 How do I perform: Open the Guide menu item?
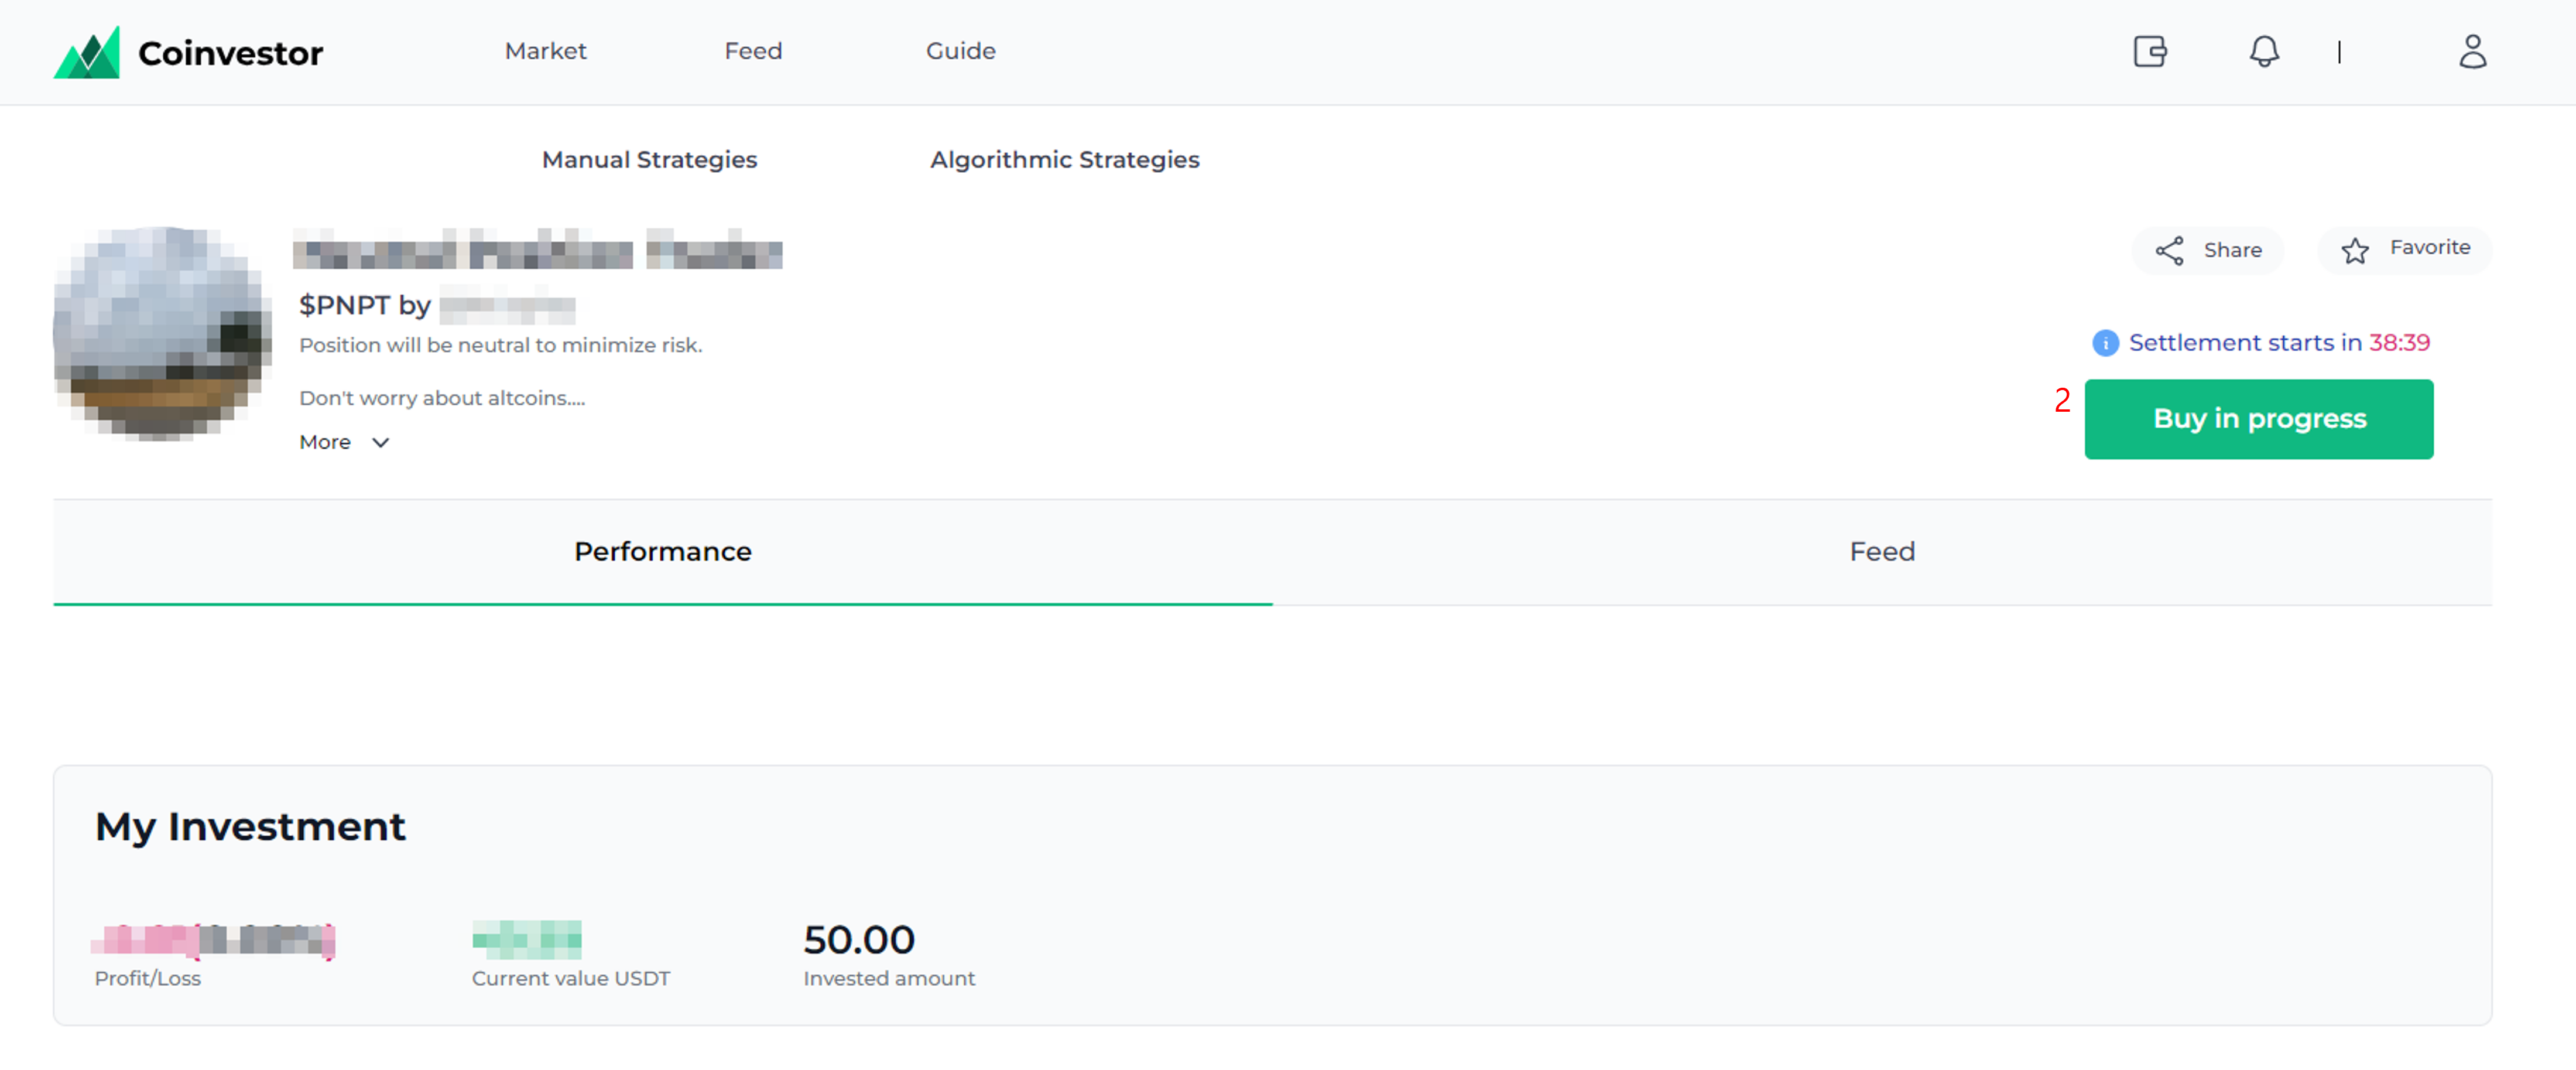coord(960,51)
